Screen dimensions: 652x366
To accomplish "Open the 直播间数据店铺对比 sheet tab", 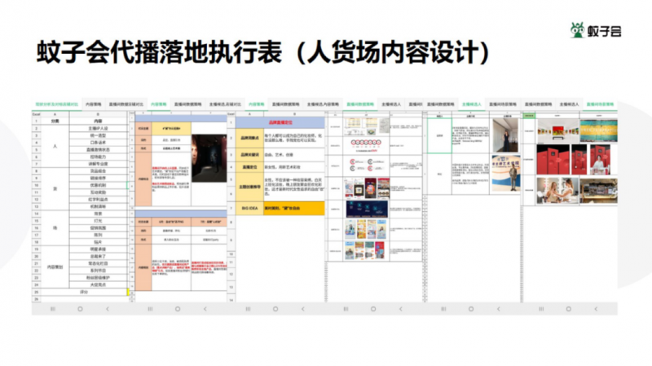I will 126,104.
